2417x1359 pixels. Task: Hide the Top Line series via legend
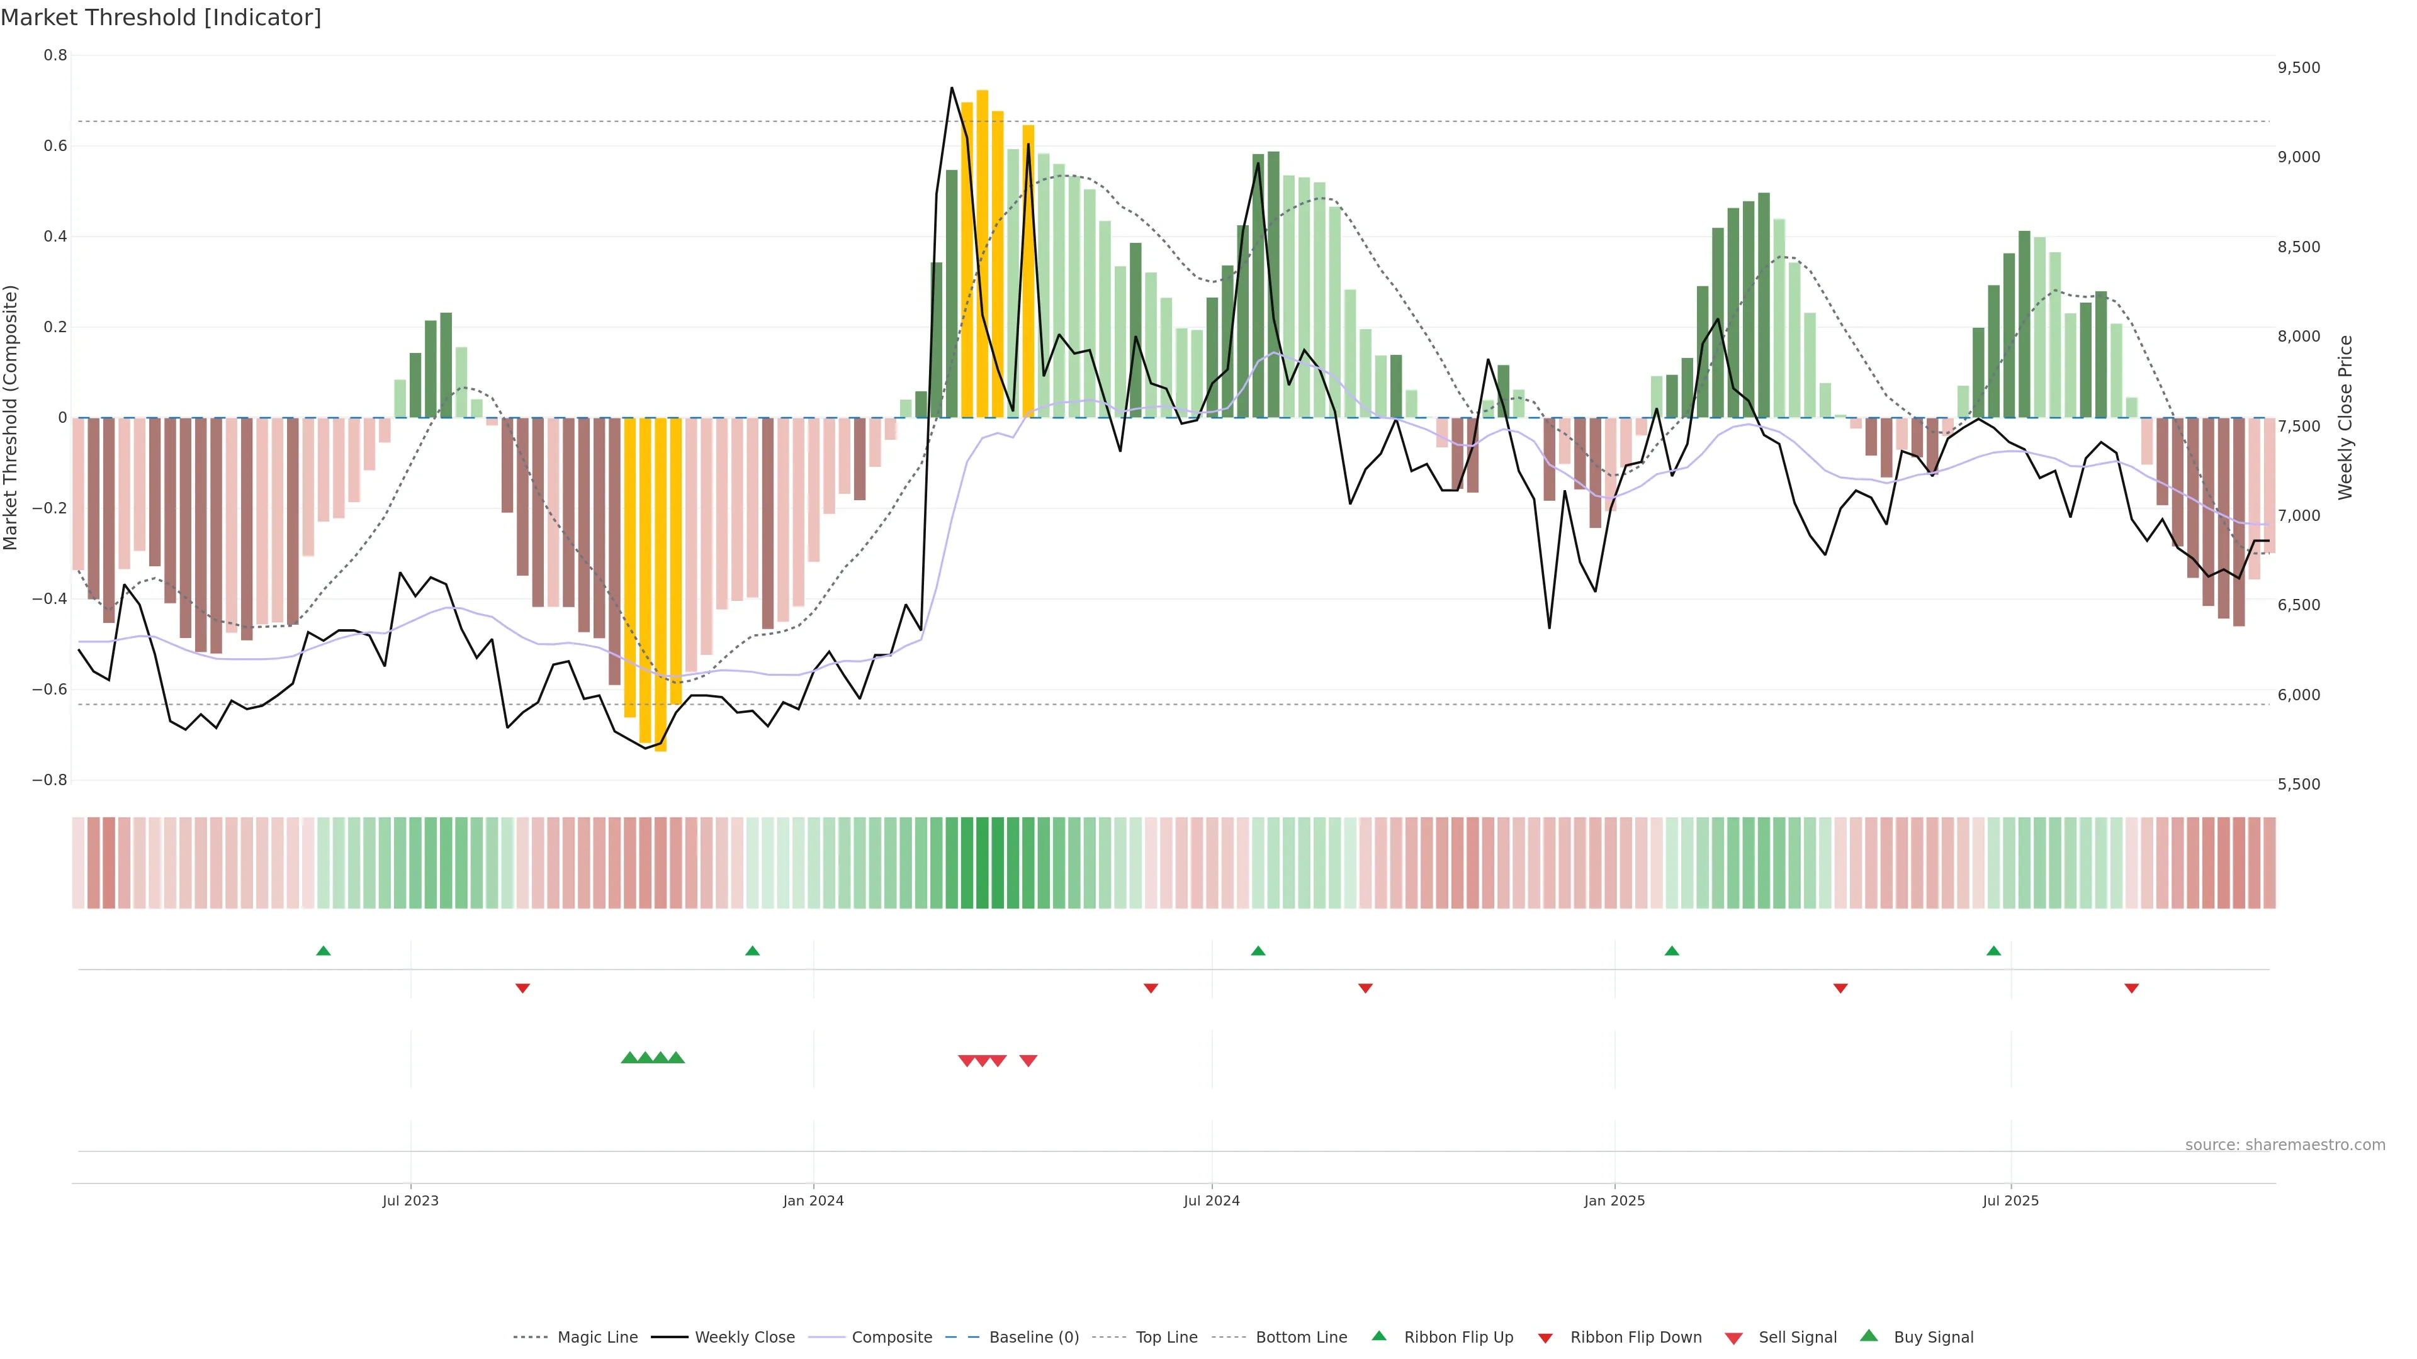point(1166,1338)
